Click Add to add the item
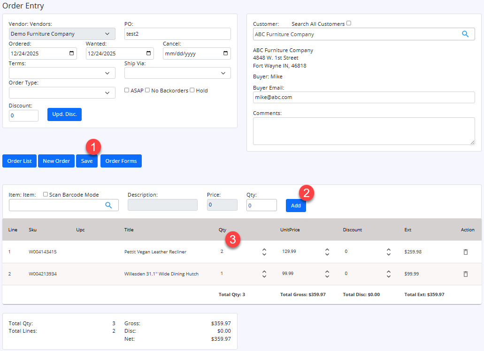The width and height of the screenshot is (484, 351). 296,206
